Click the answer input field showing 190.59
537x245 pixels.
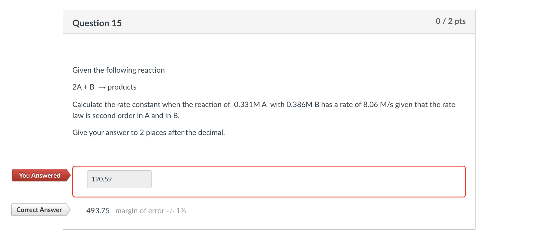119,179
